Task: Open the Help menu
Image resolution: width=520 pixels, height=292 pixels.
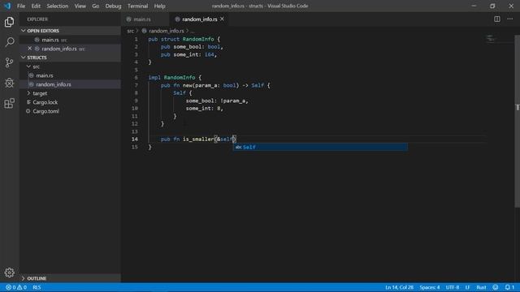Action: pos(159,6)
